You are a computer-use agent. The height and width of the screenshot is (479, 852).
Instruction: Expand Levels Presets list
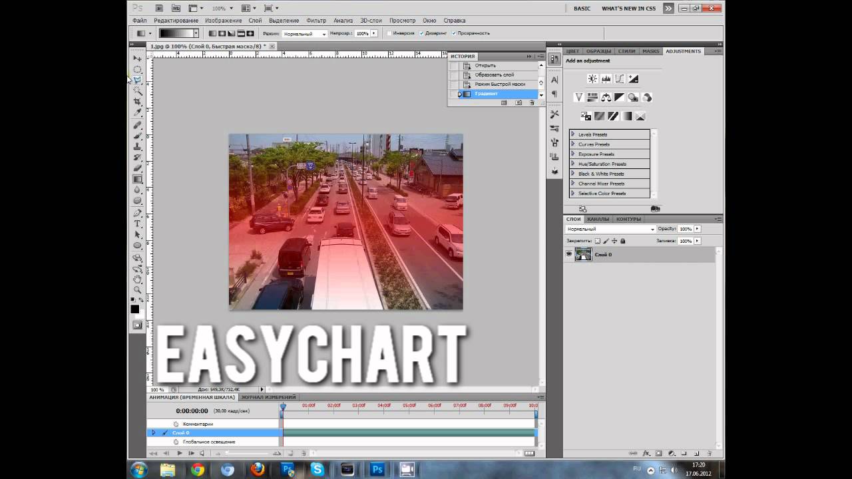pyautogui.click(x=573, y=134)
